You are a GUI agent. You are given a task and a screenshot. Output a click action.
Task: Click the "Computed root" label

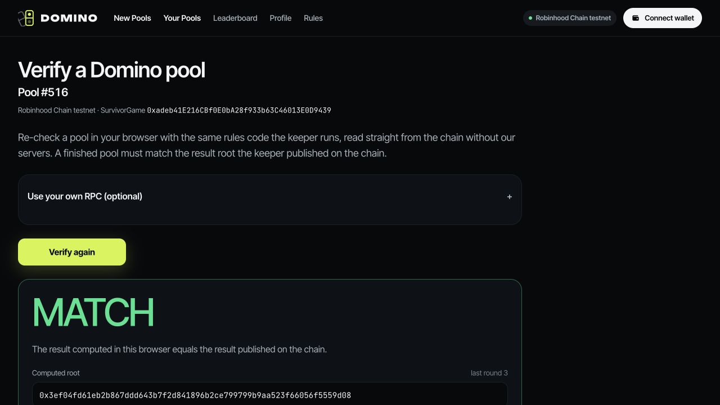point(56,373)
